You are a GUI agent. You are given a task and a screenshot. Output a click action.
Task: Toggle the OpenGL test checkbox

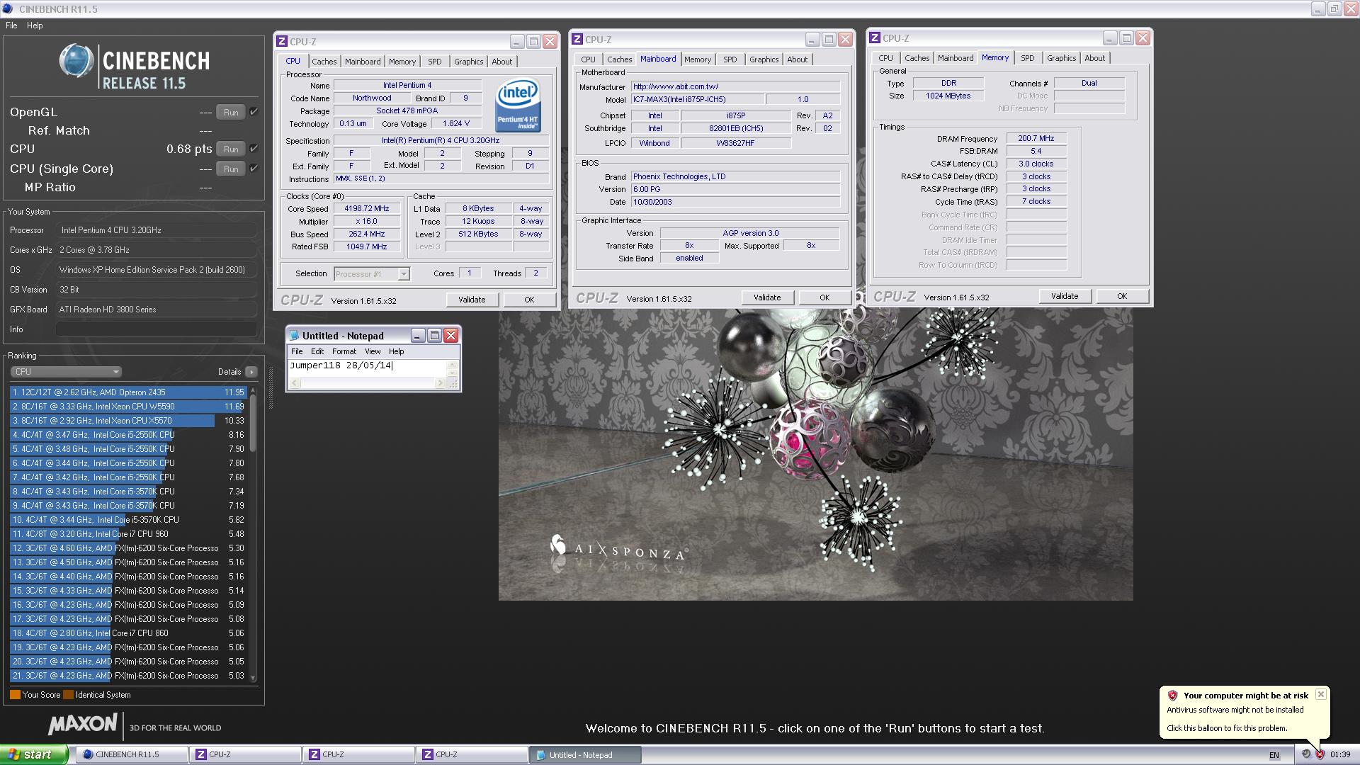point(254,112)
